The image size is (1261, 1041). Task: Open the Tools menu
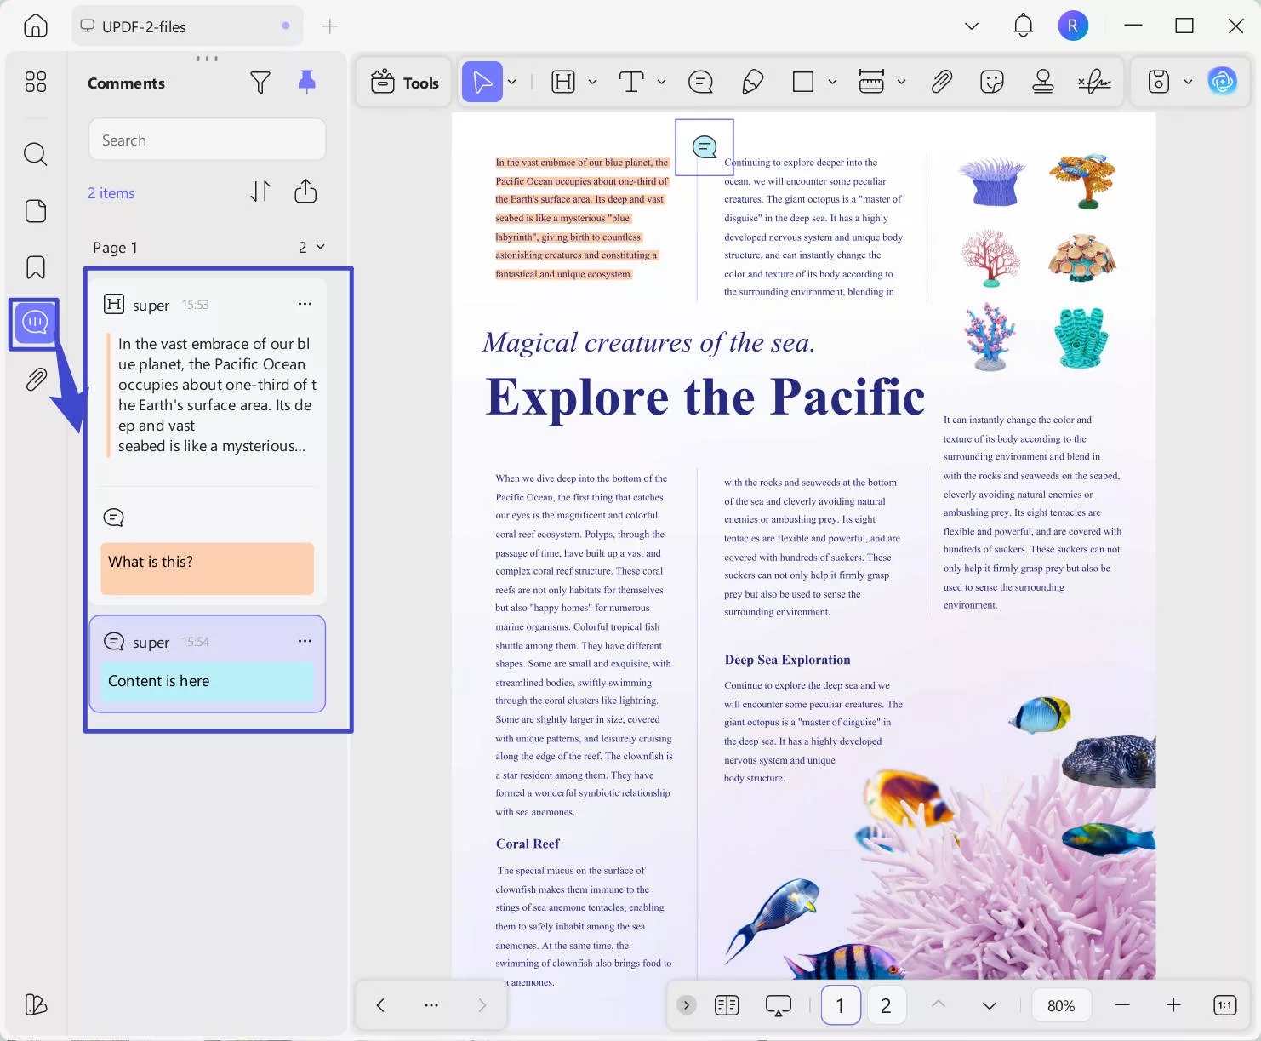tap(406, 82)
